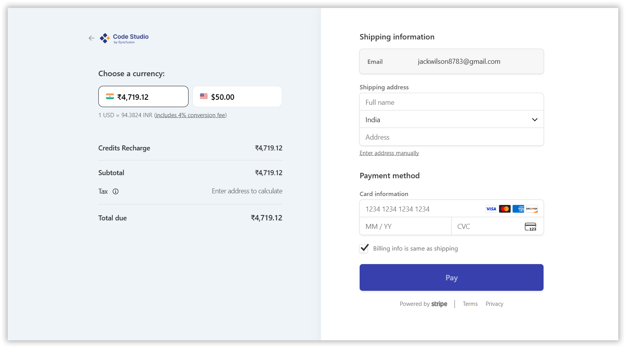Click the Discover card icon
The image size is (626, 348).
tap(532, 209)
